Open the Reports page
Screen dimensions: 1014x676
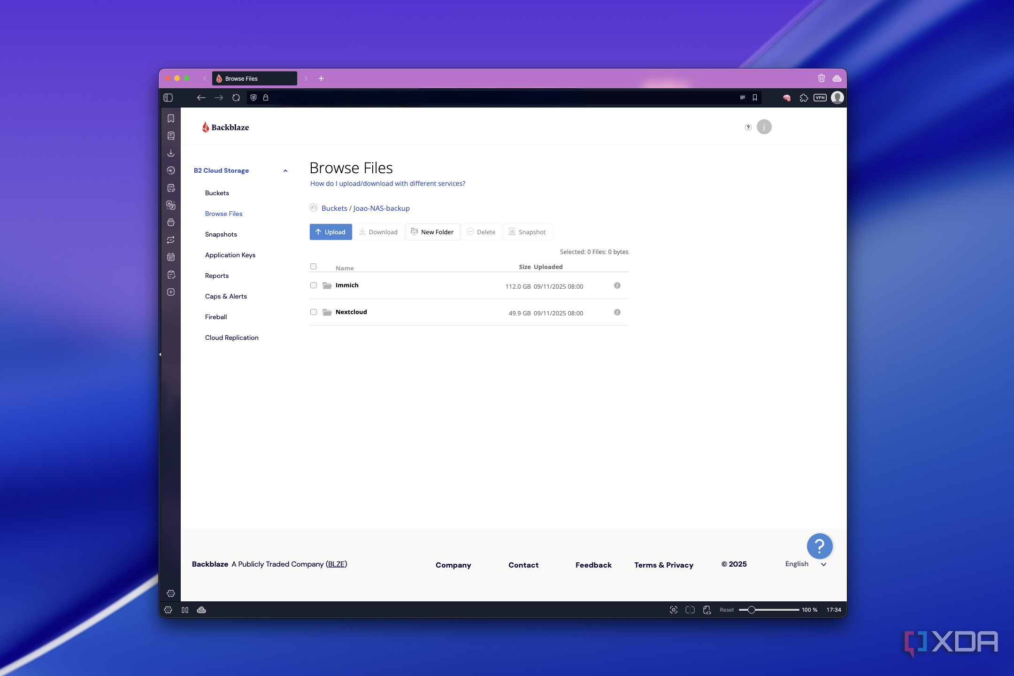click(217, 276)
